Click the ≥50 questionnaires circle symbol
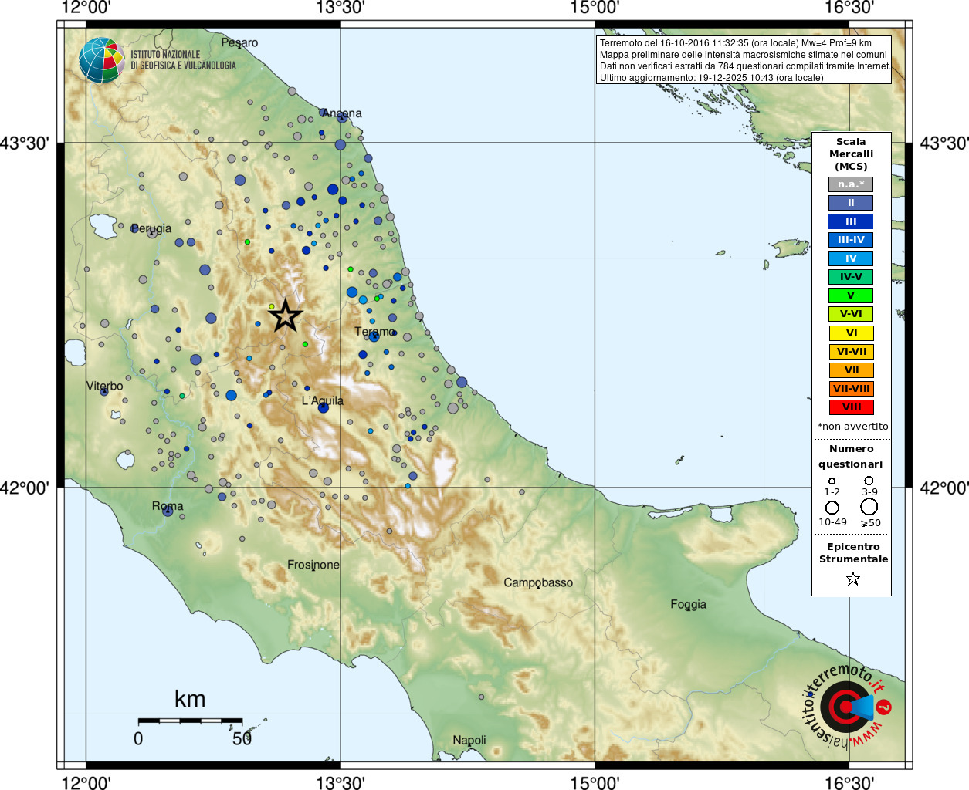 coord(869,507)
